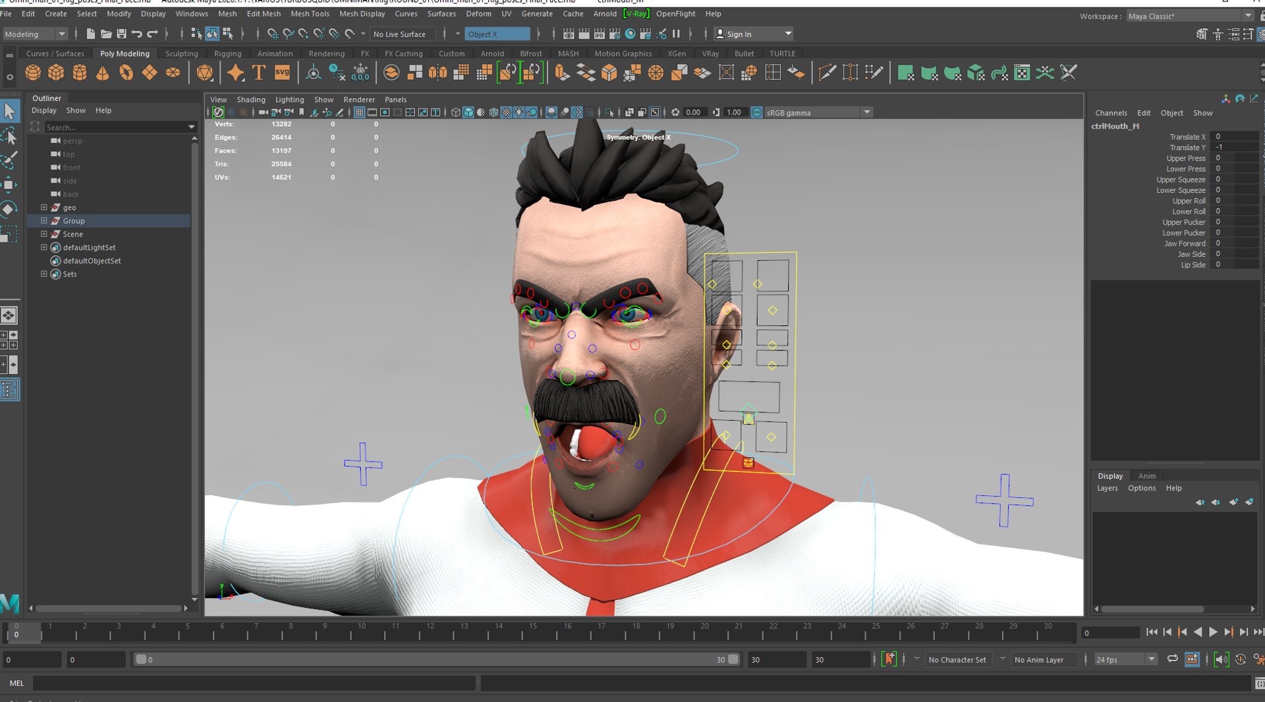Open the Deform menu

[478, 13]
